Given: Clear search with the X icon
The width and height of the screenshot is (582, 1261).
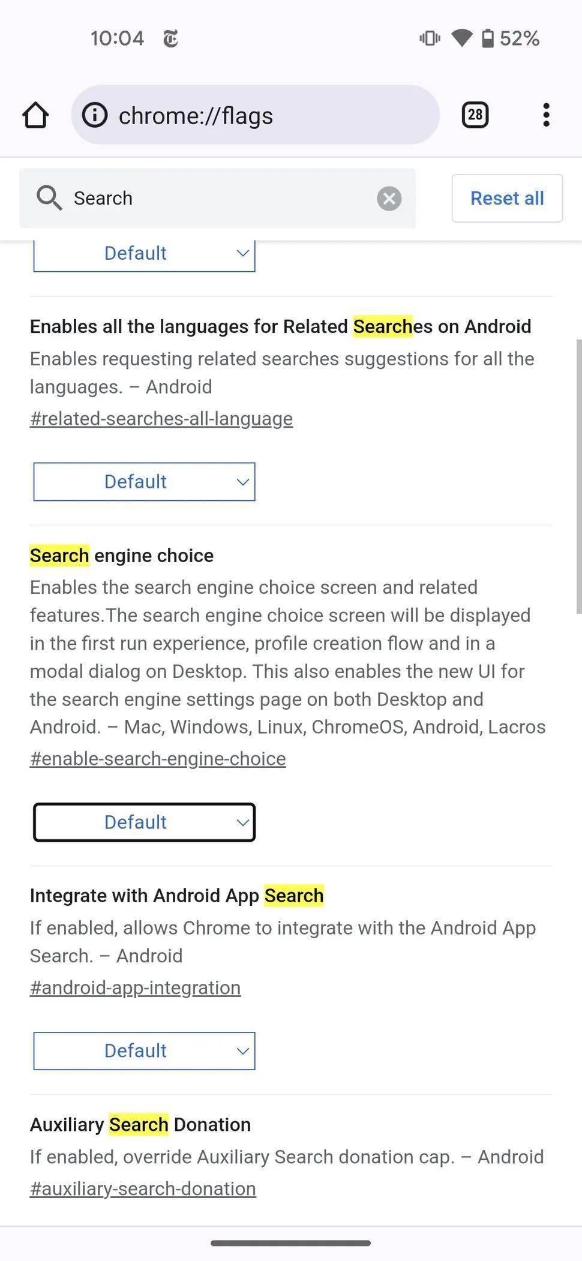Looking at the screenshot, I should [389, 198].
